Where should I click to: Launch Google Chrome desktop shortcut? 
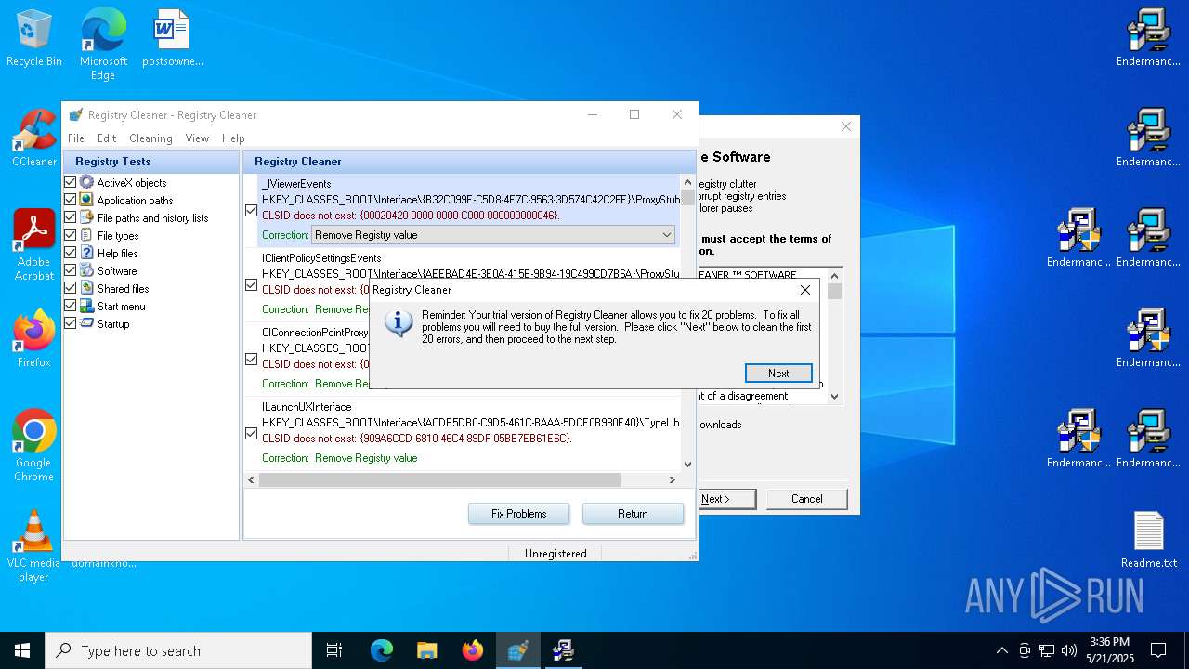tap(33, 446)
